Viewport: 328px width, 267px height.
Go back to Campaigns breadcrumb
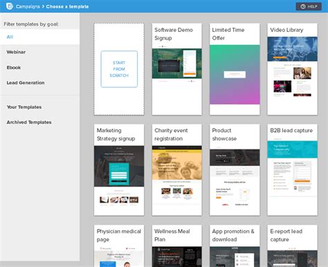[28, 6]
